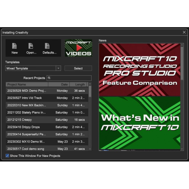
Task: Click the Recent Projects search field
Action: click(69, 78)
